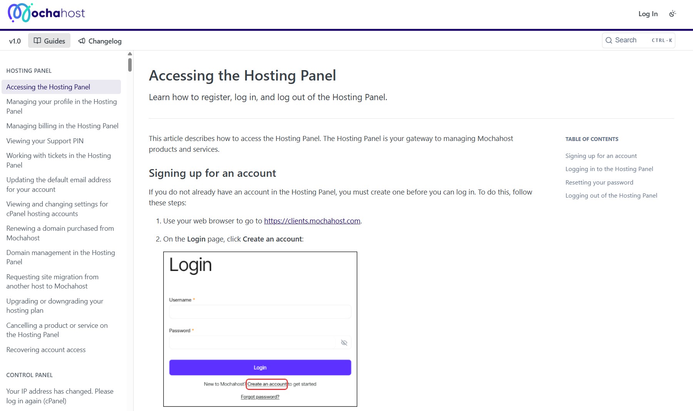Click the eye icon in the Password field screenshot
The image size is (693, 411).
(x=345, y=342)
